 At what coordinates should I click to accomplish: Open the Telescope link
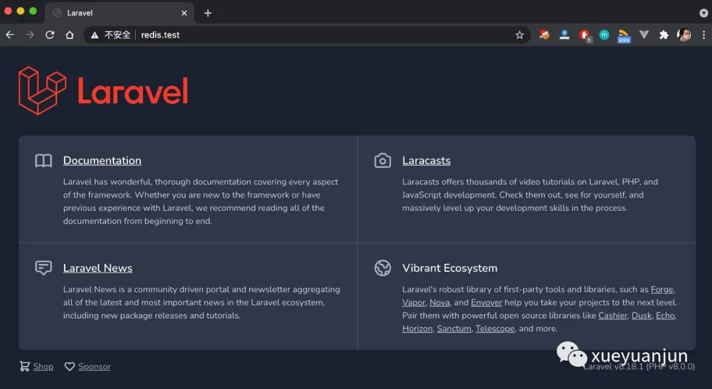pos(495,328)
